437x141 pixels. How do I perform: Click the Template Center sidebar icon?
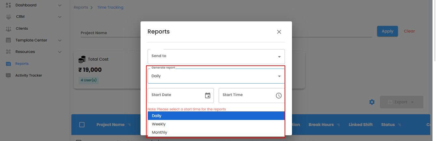9,41
